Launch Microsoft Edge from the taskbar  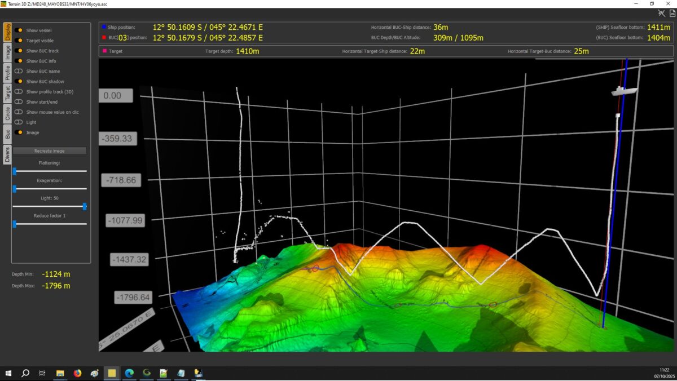(x=129, y=373)
